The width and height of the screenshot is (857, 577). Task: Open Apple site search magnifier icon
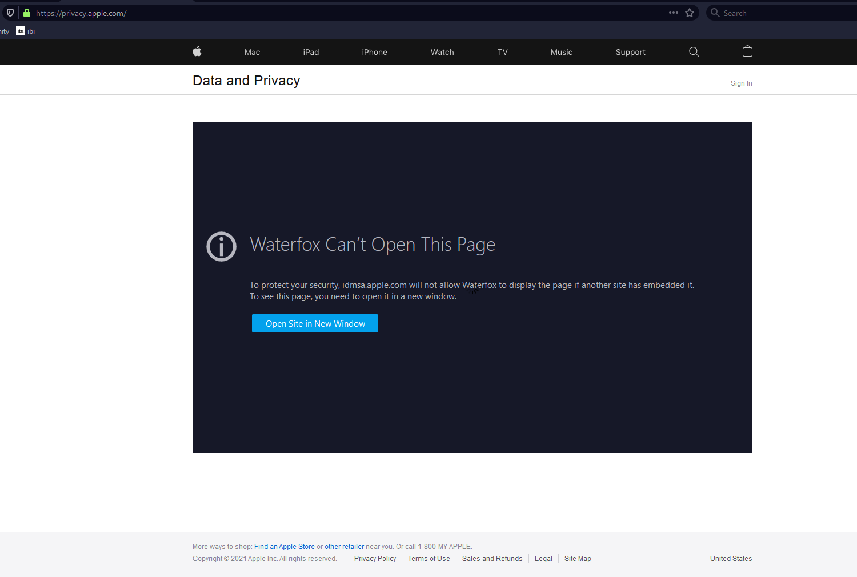pyautogui.click(x=694, y=51)
